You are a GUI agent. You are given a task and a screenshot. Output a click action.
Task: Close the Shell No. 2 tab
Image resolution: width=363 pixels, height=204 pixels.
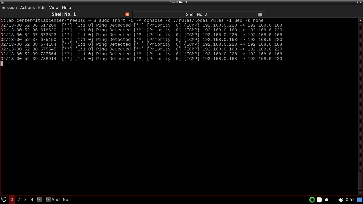(x=260, y=14)
